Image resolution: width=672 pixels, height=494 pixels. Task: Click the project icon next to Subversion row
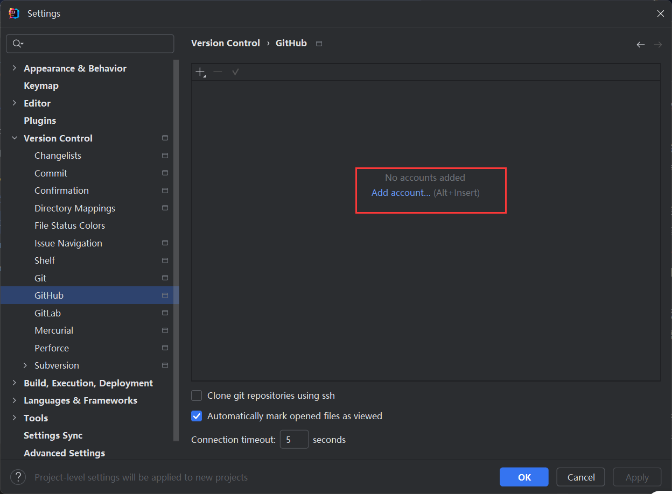pos(165,365)
